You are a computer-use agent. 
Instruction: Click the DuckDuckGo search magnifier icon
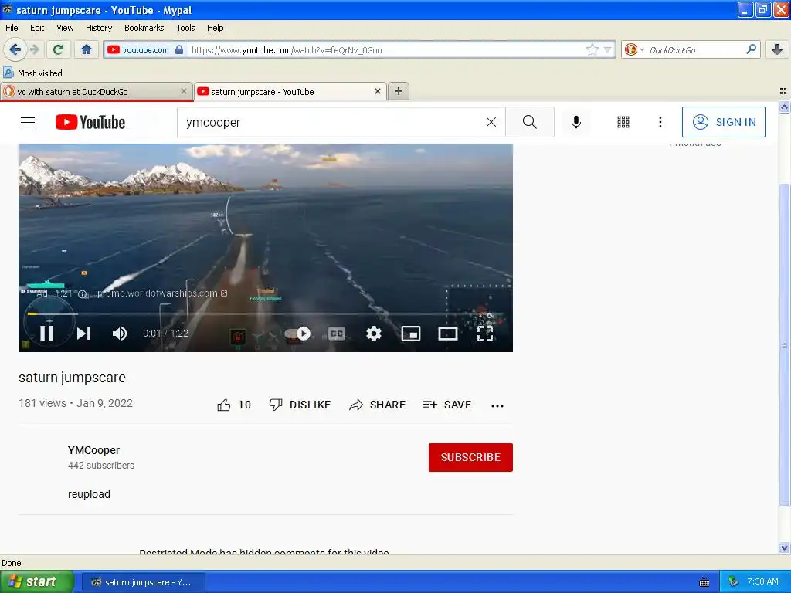(x=751, y=49)
